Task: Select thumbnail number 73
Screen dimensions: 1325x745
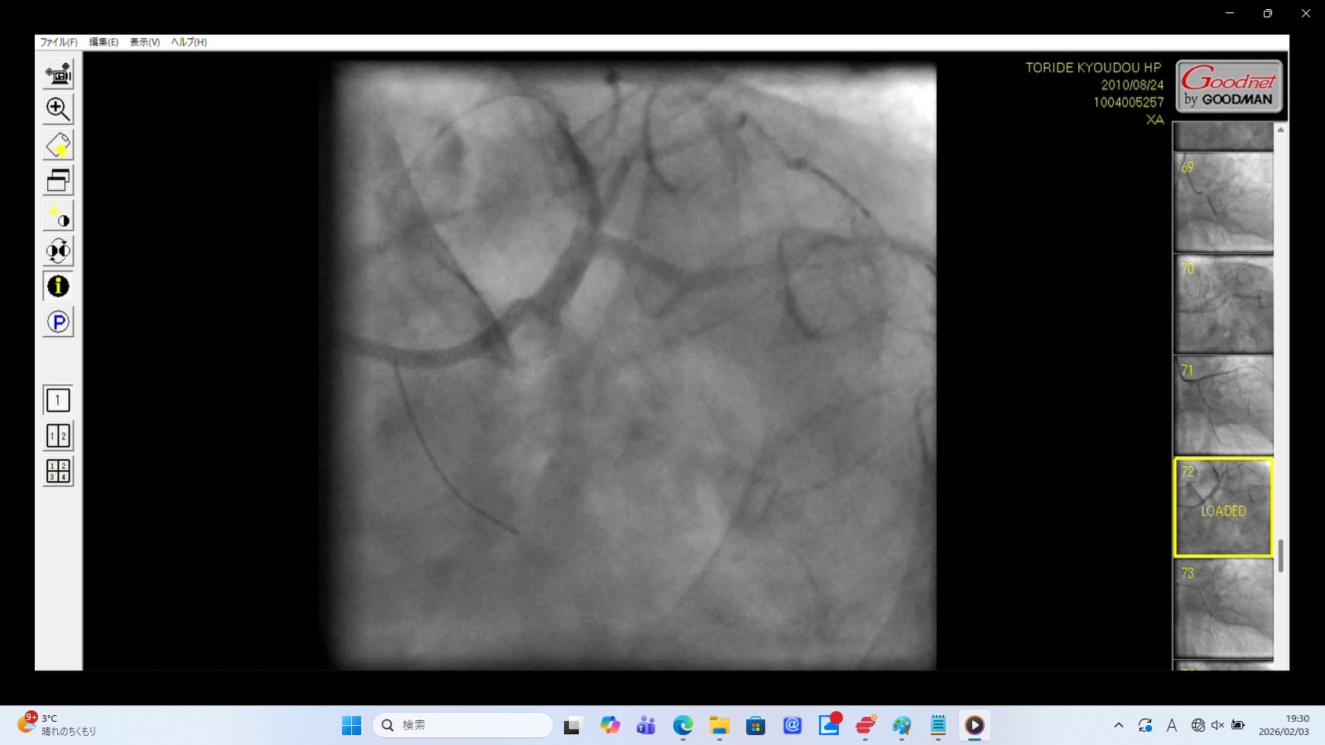Action: [x=1223, y=608]
